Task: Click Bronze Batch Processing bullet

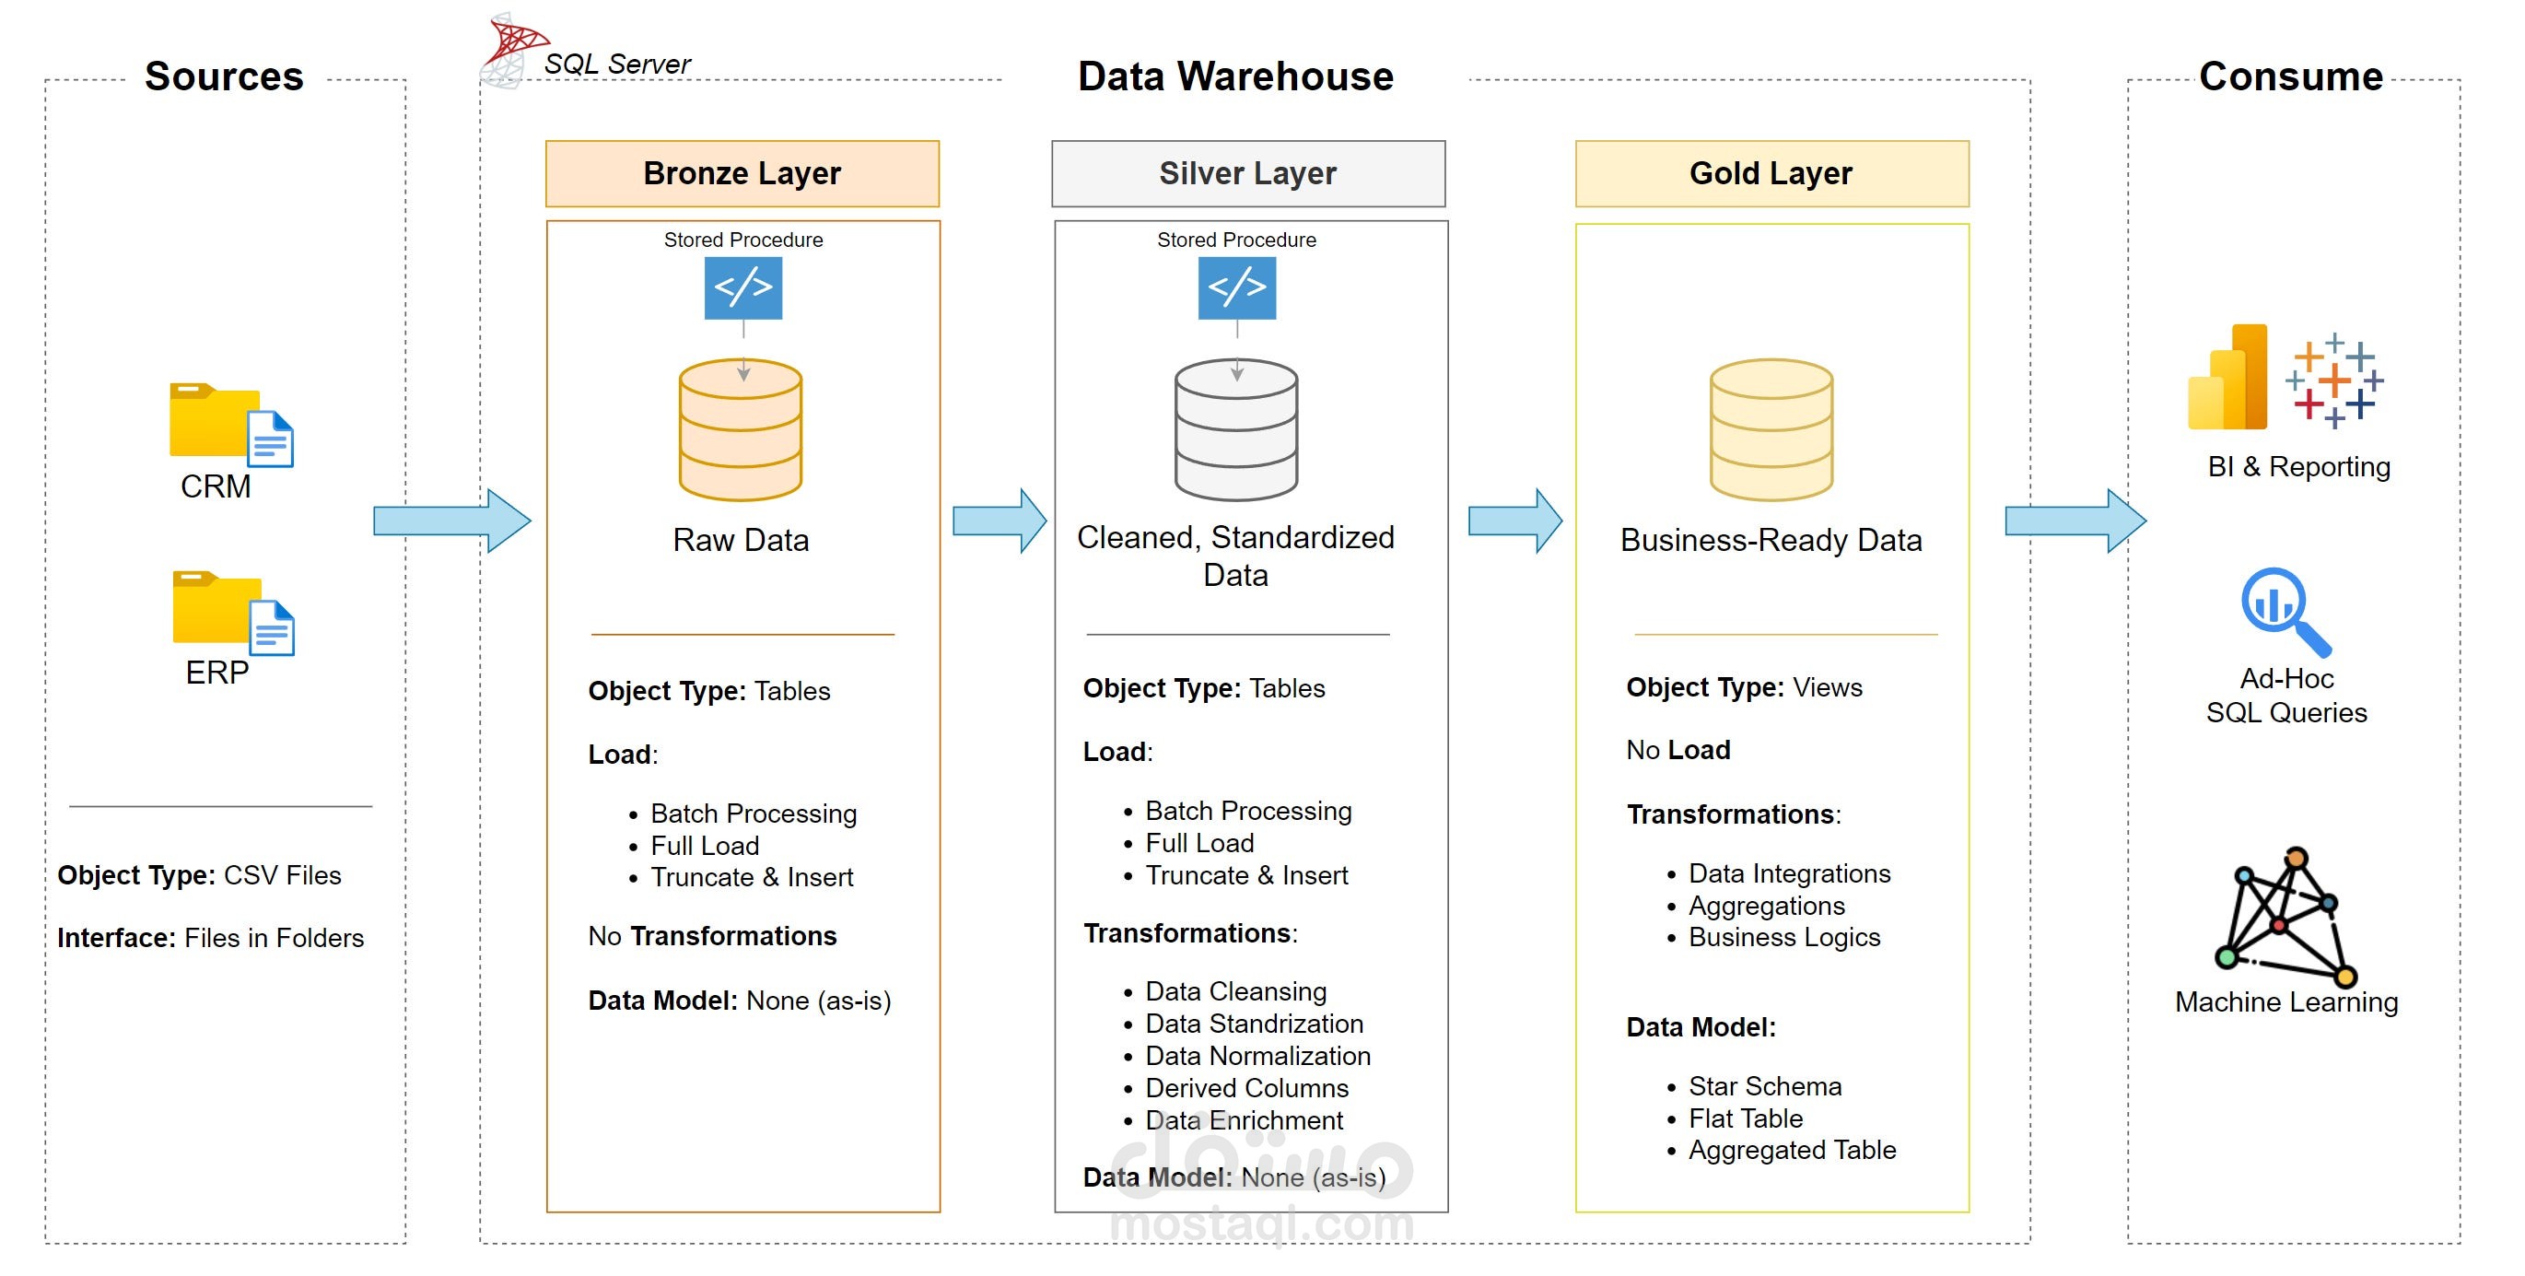Action: [x=753, y=814]
